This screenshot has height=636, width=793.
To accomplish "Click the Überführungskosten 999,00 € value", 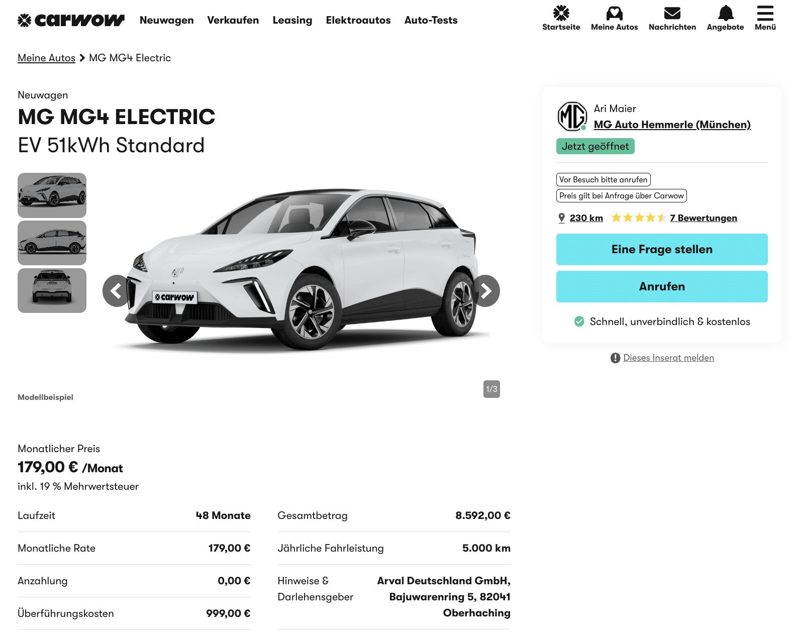I will point(228,613).
